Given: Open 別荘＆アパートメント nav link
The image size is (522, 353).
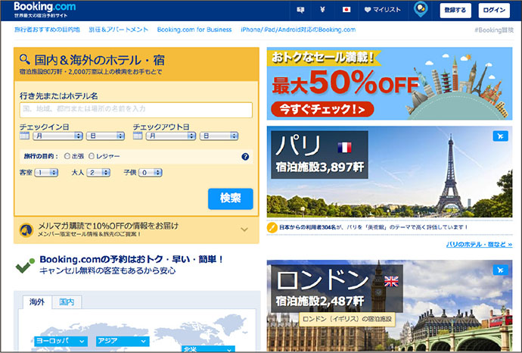Looking at the screenshot, I should (119, 30).
